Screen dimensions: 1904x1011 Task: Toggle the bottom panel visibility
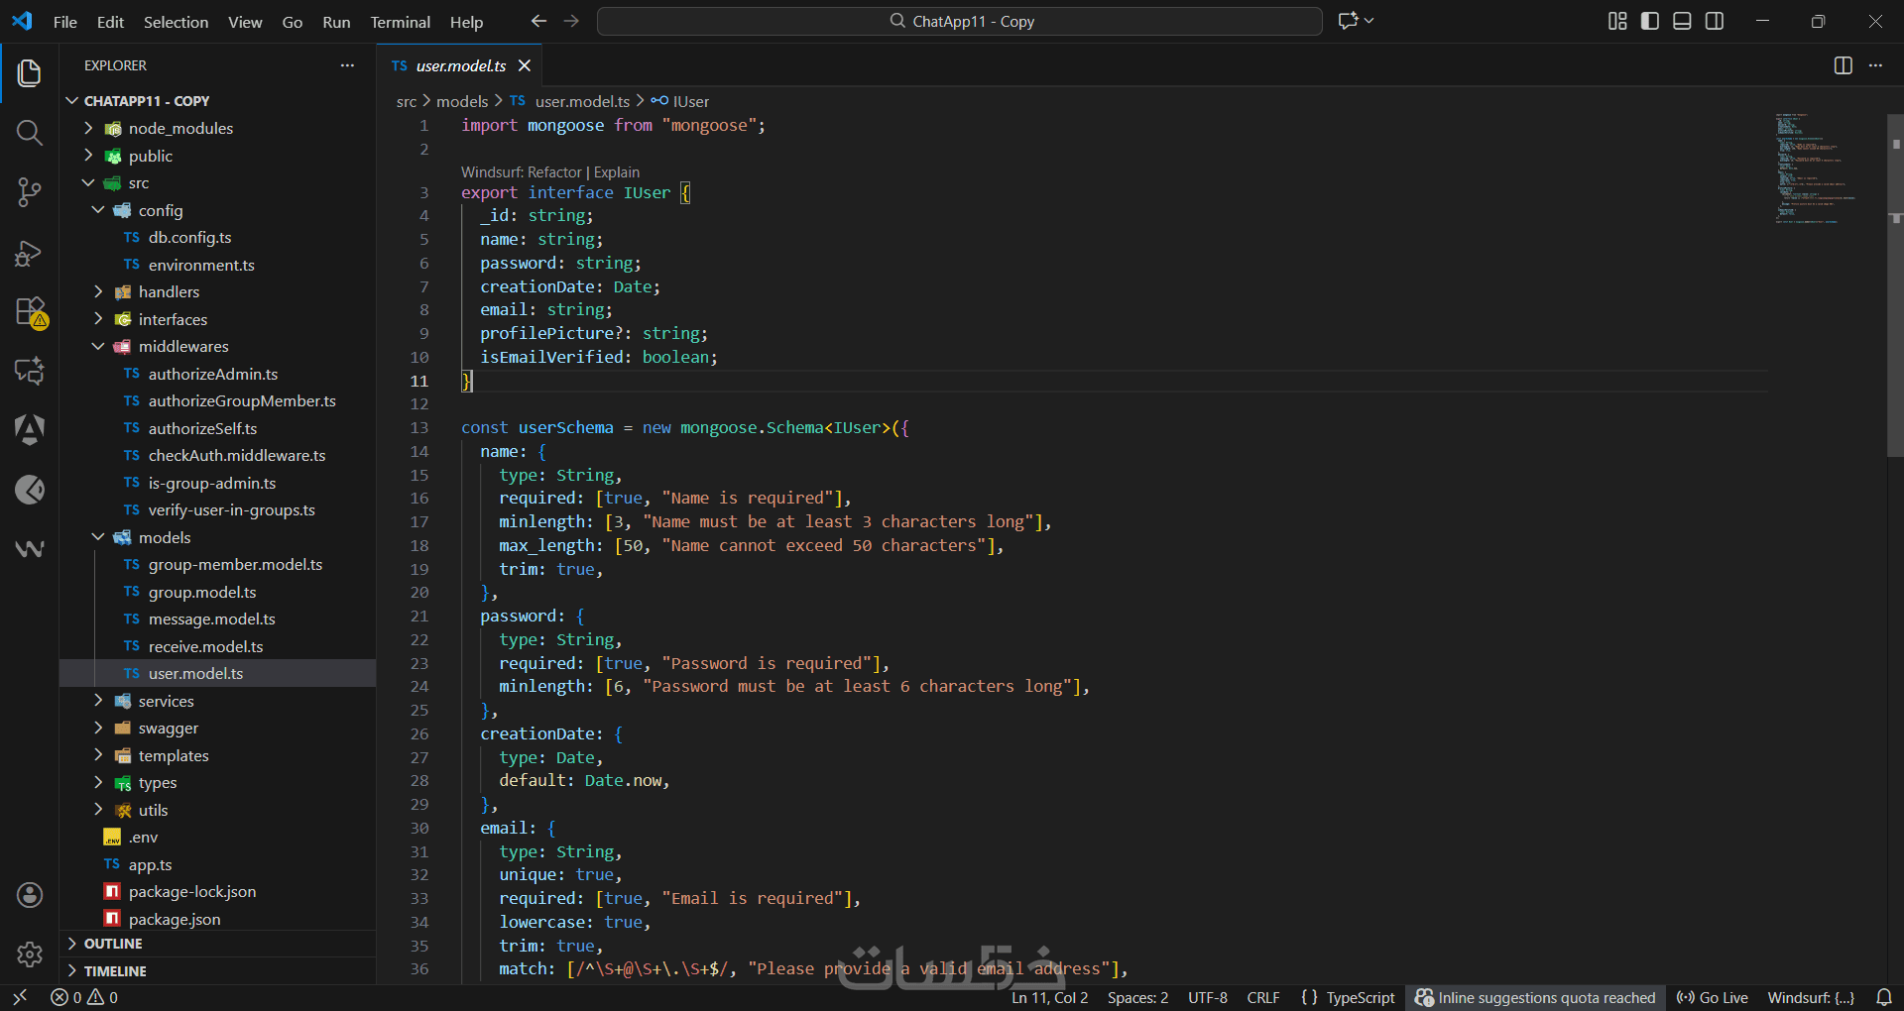(x=1682, y=21)
